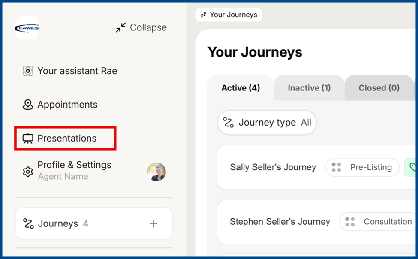Click the Rae assistant atom icon
This screenshot has height=259, width=418.
click(28, 71)
